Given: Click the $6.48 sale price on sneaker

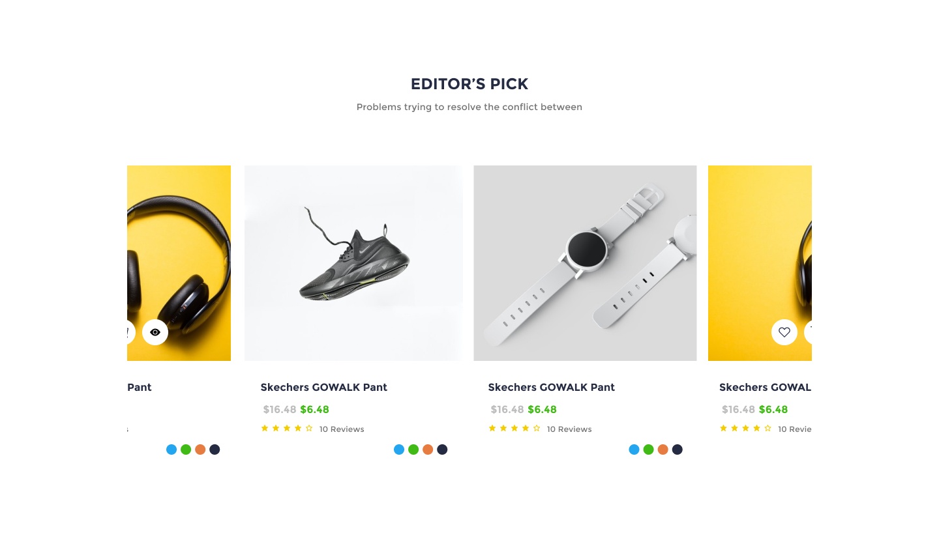Looking at the screenshot, I should (314, 410).
